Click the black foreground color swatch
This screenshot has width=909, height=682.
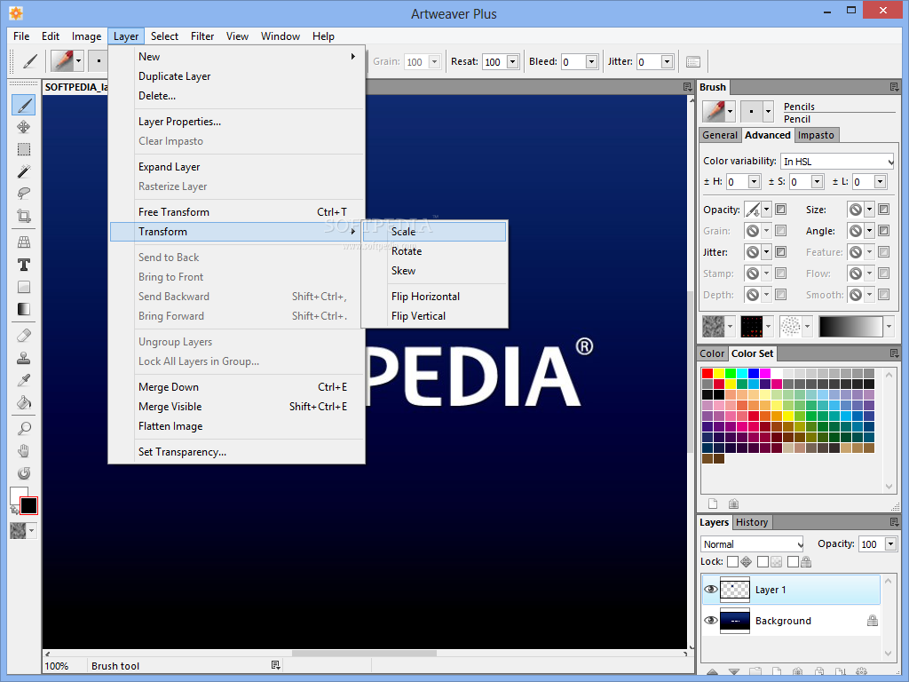28,505
